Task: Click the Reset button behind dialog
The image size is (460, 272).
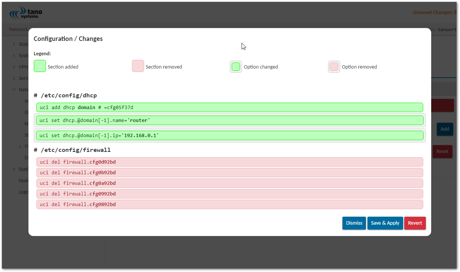Action: click(442, 151)
